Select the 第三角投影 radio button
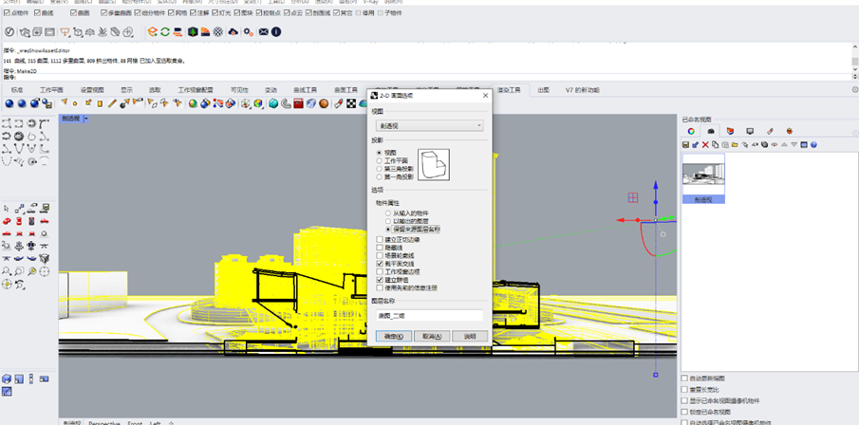This screenshot has width=859, height=425. [379, 169]
